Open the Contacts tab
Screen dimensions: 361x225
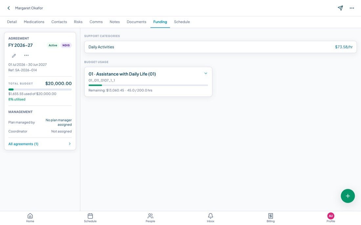click(x=59, y=22)
